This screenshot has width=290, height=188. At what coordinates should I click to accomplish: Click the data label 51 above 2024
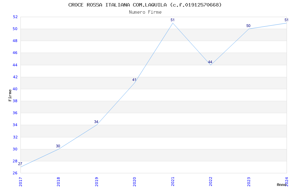286,20
